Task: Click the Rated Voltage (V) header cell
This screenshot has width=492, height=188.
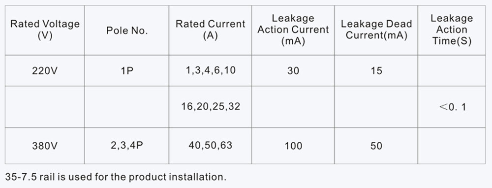Action: (x=45, y=31)
